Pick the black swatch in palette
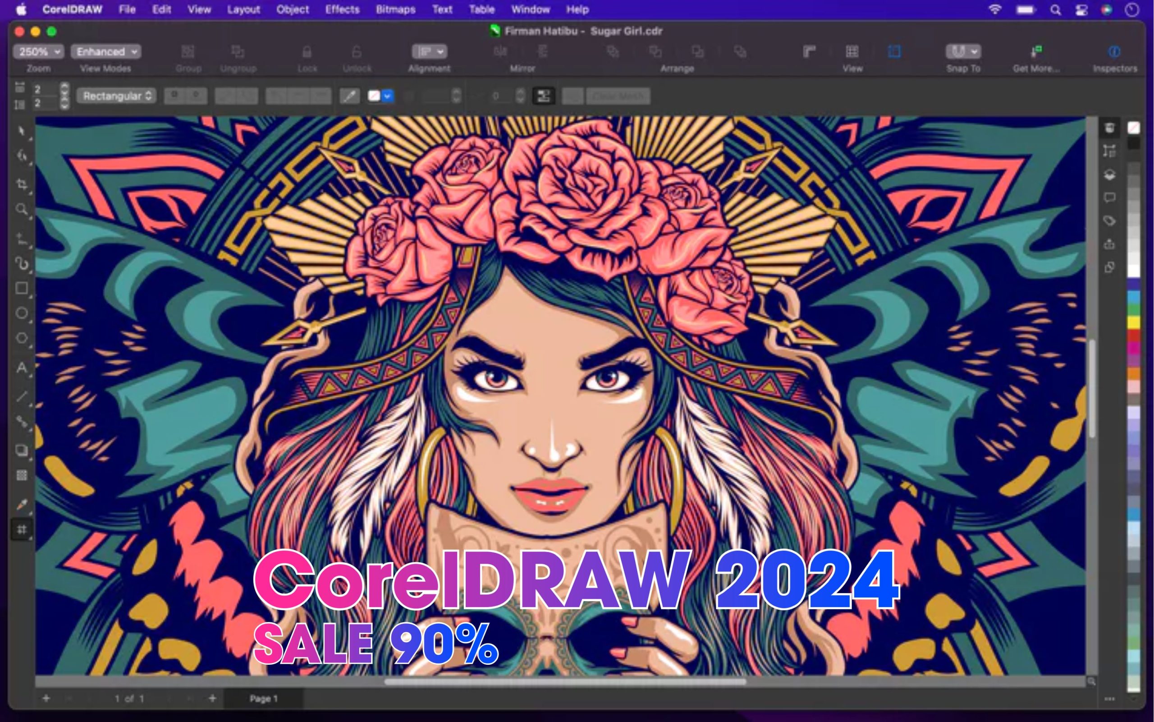Screen dimensions: 1154x722 (1133, 143)
